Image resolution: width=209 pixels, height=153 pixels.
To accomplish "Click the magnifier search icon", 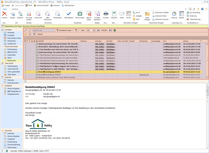I will (30, 30).
